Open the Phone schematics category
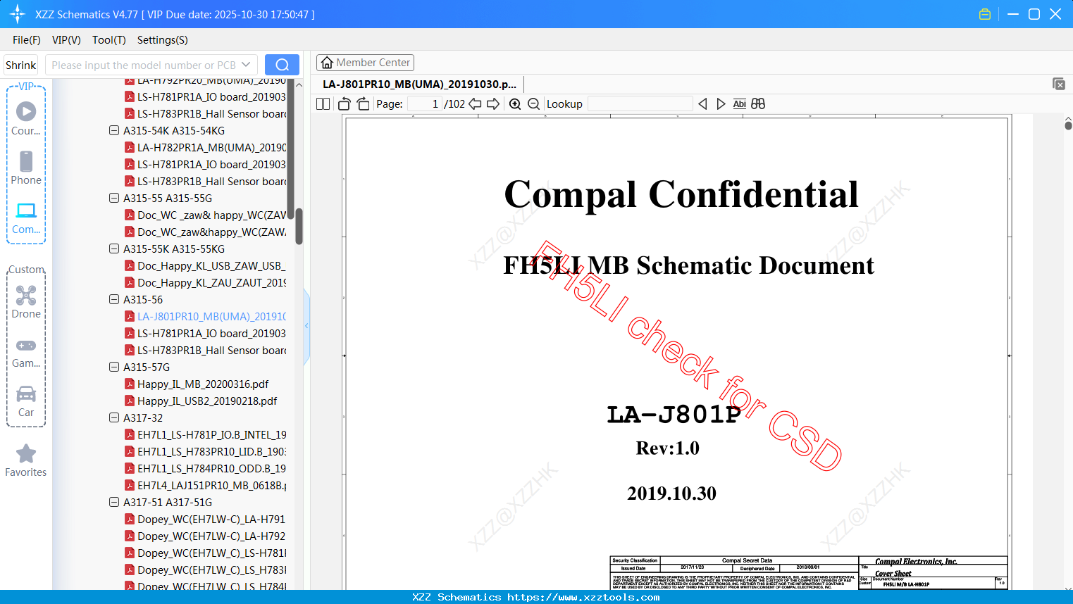The image size is (1073, 604). pos(26,168)
